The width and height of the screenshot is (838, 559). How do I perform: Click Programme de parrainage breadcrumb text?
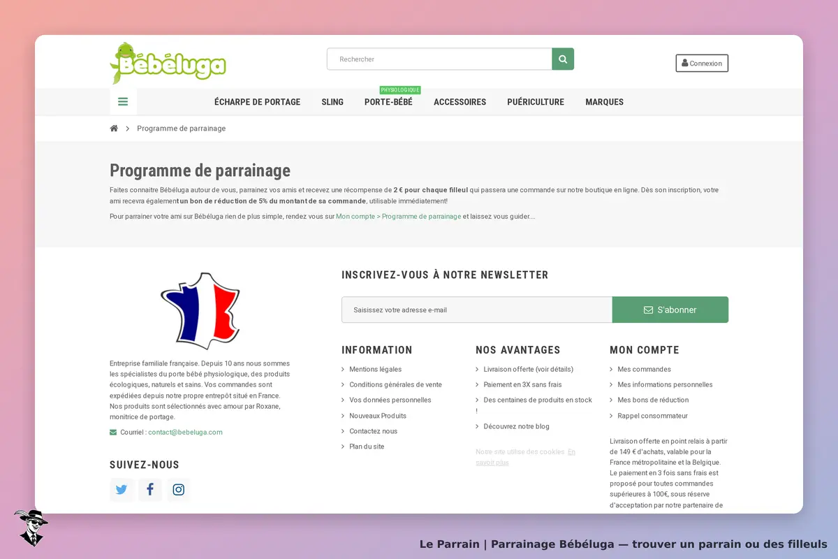click(182, 129)
